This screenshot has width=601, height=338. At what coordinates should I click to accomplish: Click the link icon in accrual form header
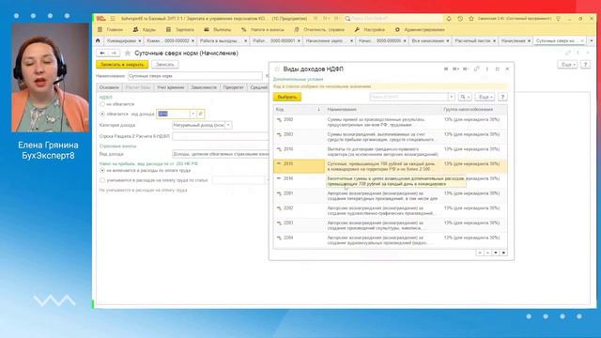(567, 53)
